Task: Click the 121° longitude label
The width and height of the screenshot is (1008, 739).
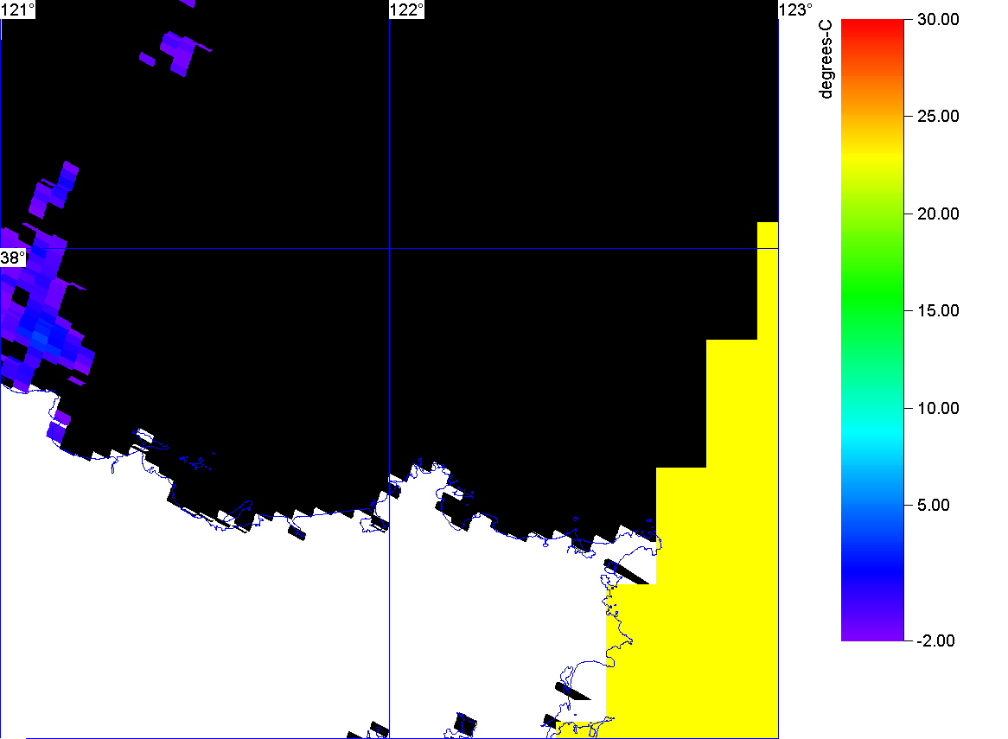Action: (x=18, y=10)
